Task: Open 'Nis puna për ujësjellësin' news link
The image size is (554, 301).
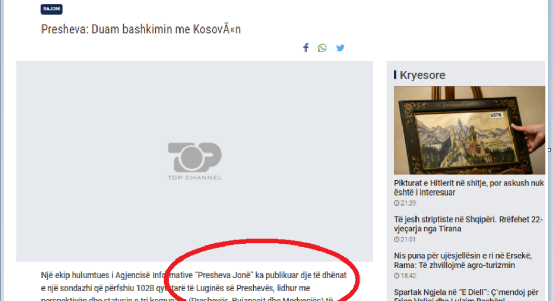Action: pyautogui.click(x=468, y=261)
